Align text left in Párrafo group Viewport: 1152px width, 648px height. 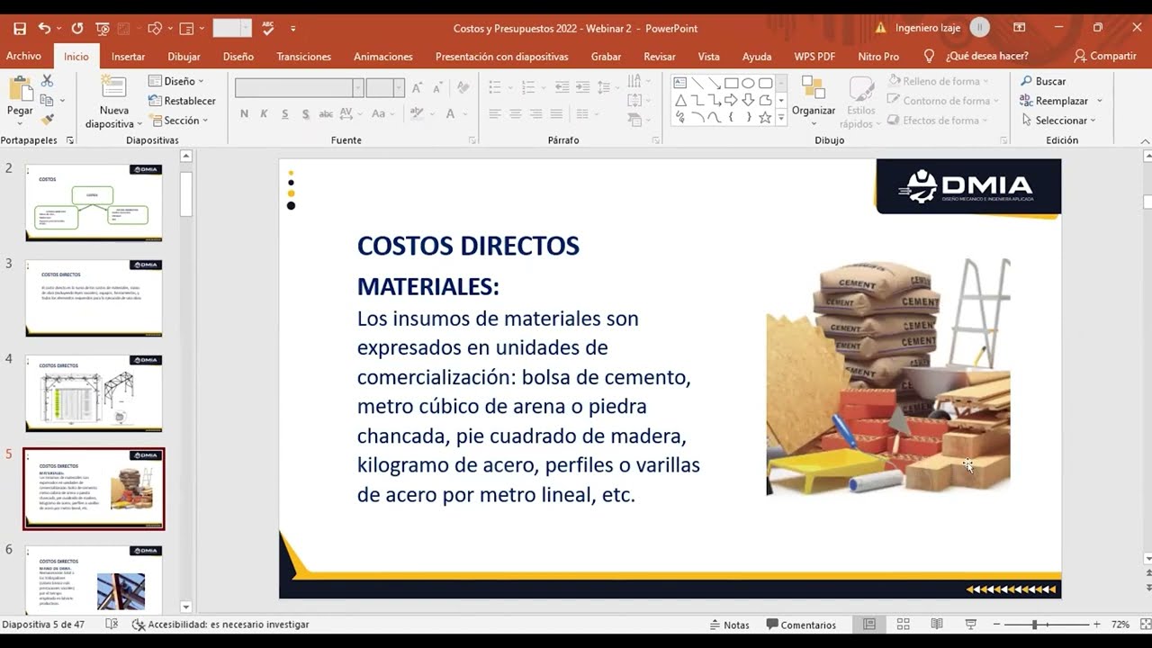494,114
